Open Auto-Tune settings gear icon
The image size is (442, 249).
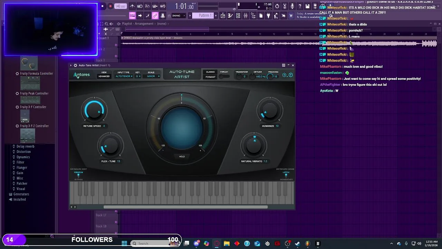tap(285, 75)
